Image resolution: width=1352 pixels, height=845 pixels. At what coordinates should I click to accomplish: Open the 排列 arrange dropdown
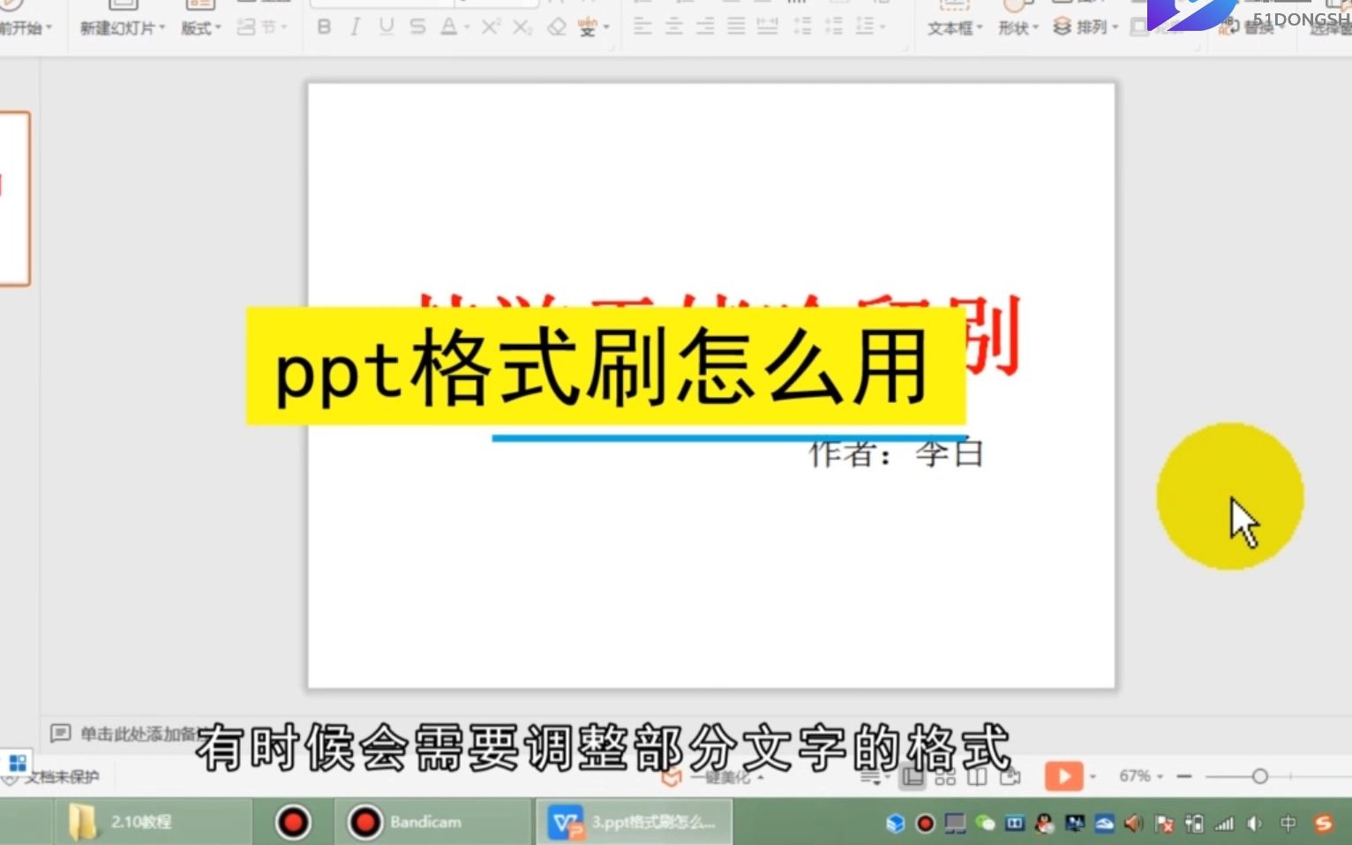pyautogui.click(x=1085, y=27)
